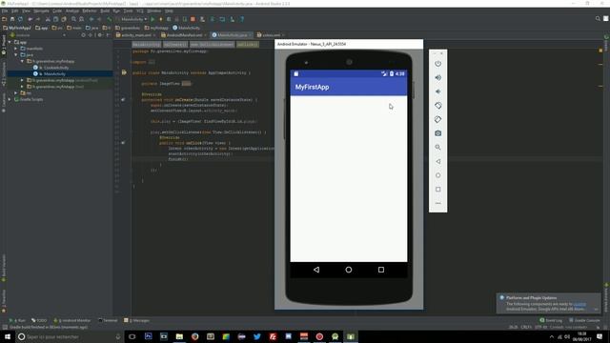Click the Windows Start button
Viewport: 610px width, 343px height.
tap(7, 336)
